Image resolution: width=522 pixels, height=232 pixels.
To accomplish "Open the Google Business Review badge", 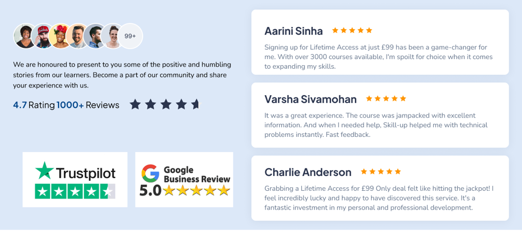I will point(184,180).
